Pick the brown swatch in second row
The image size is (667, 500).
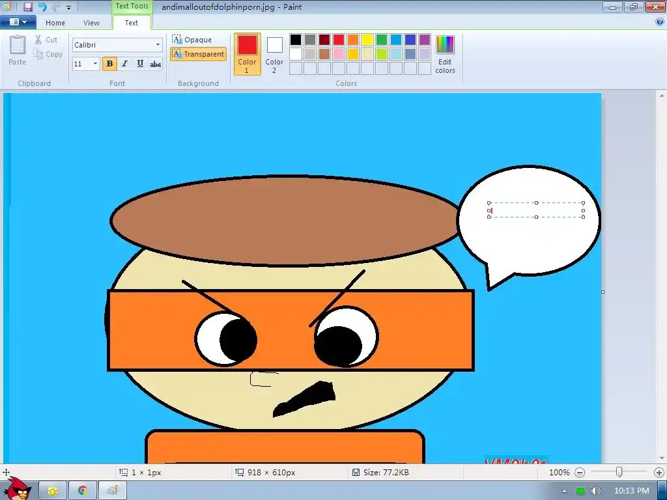pyautogui.click(x=324, y=54)
